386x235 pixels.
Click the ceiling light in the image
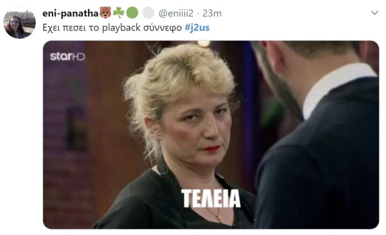click(204, 44)
